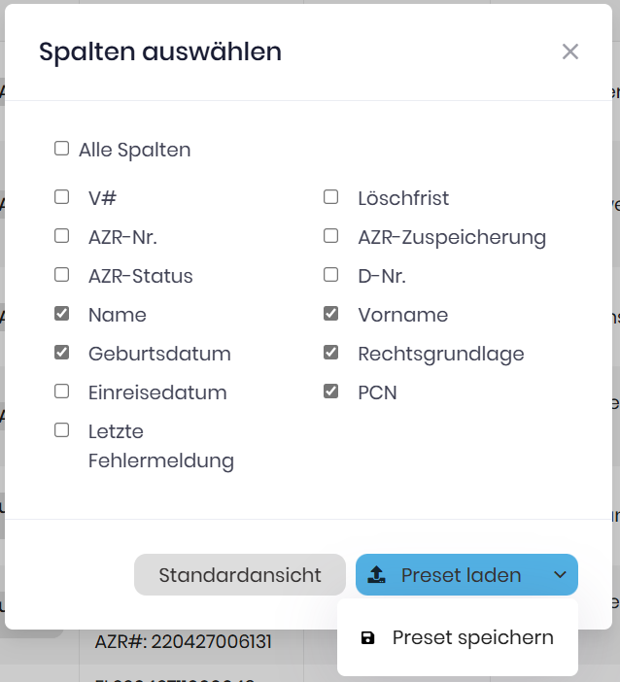The width and height of the screenshot is (620, 682).
Task: Enable the Alle Spalten checkbox
Action: point(62,149)
